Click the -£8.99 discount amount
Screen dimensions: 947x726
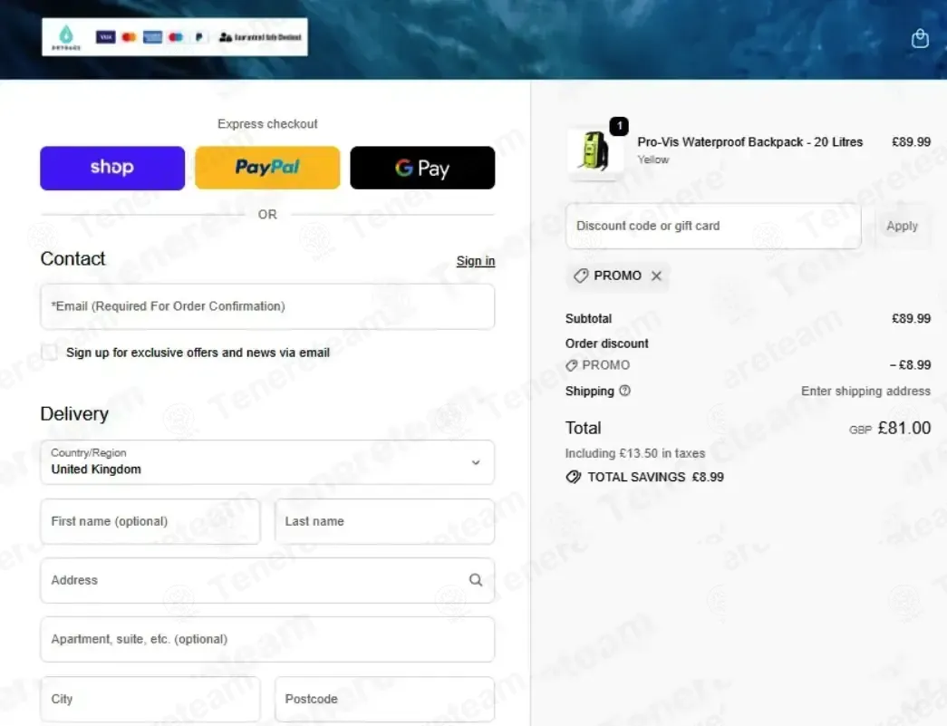click(x=910, y=364)
